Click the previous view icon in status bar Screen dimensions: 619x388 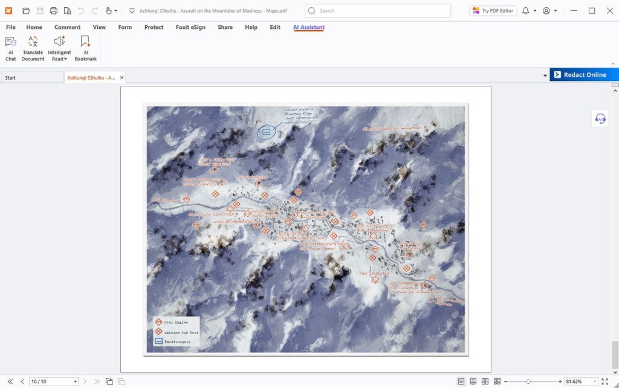coord(109,381)
